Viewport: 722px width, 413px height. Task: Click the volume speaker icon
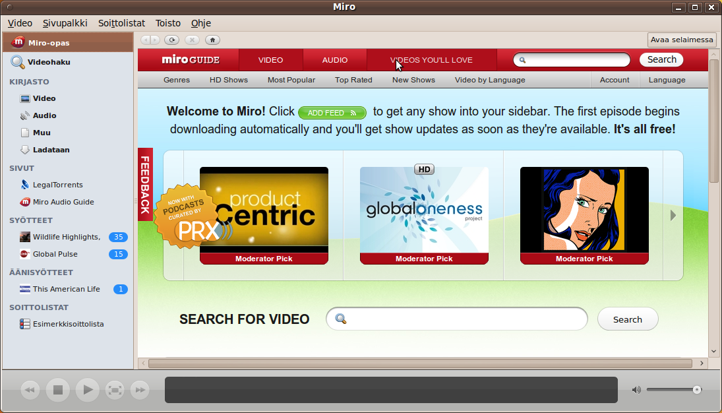coord(636,390)
